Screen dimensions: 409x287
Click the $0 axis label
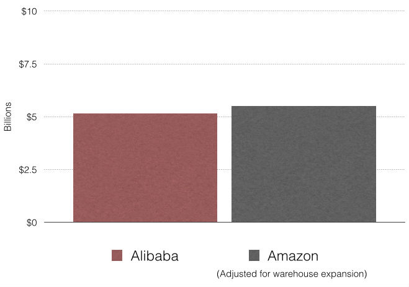(x=30, y=223)
